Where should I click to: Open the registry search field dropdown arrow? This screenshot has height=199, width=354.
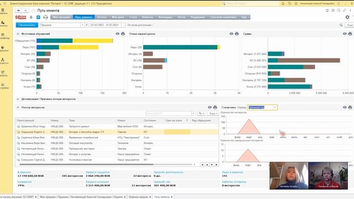tap(194, 113)
